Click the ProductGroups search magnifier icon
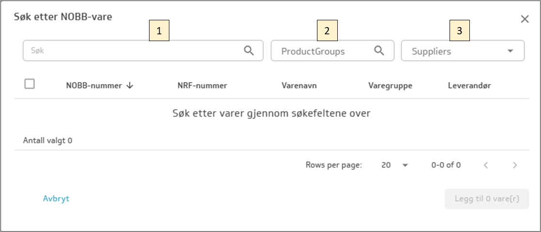The image size is (541, 232). (379, 51)
